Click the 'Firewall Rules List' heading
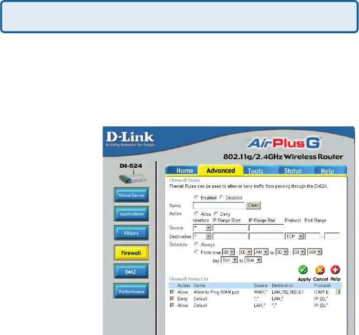The height and width of the screenshot is (335, 359). click(x=189, y=279)
